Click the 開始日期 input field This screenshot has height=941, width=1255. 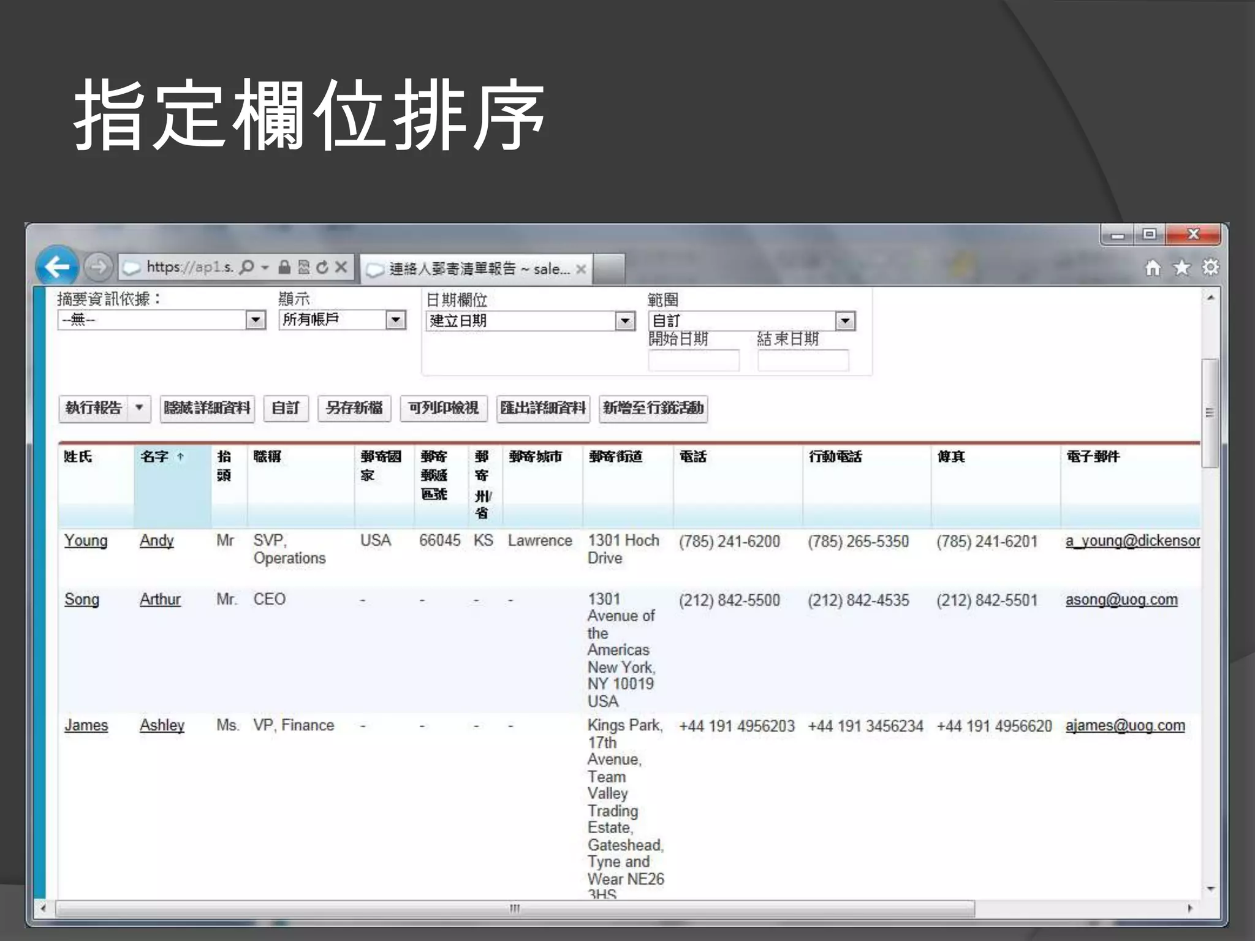pyautogui.click(x=694, y=360)
